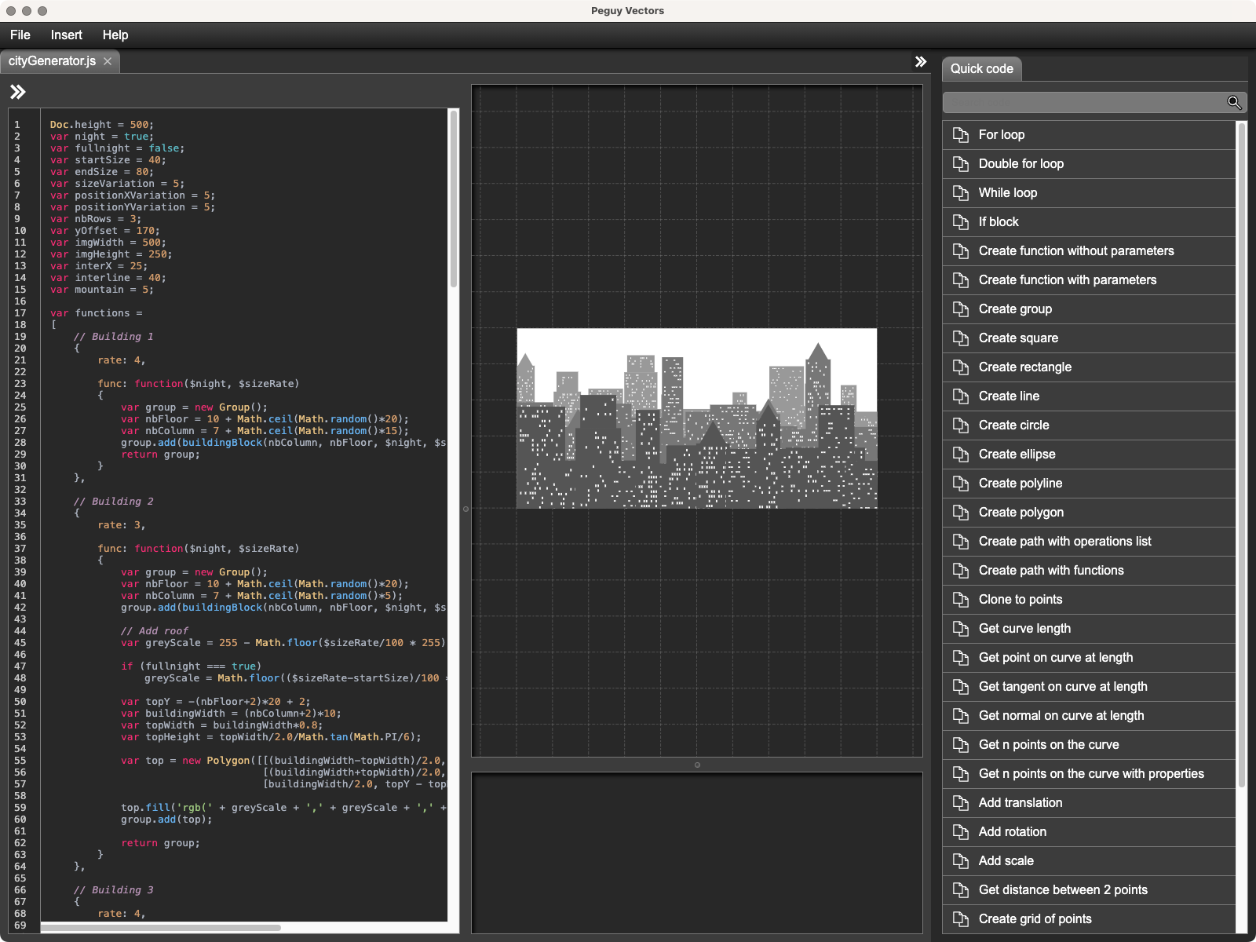
Task: Insert the Get curve length snippet
Action: pyautogui.click(x=1089, y=629)
